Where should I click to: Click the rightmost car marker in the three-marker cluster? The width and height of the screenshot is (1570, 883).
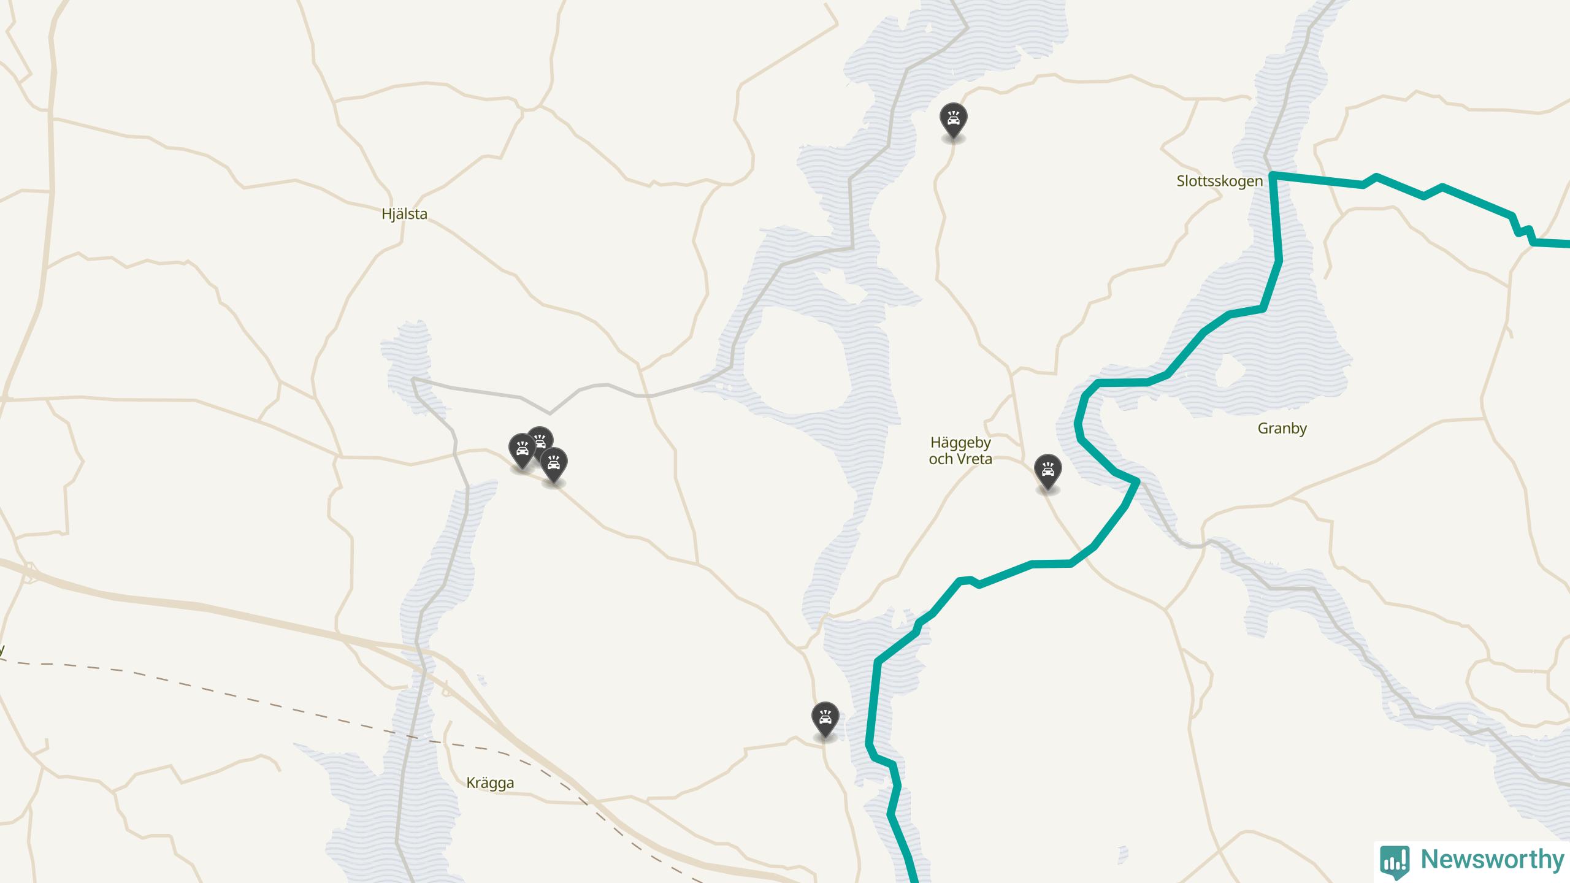point(554,465)
